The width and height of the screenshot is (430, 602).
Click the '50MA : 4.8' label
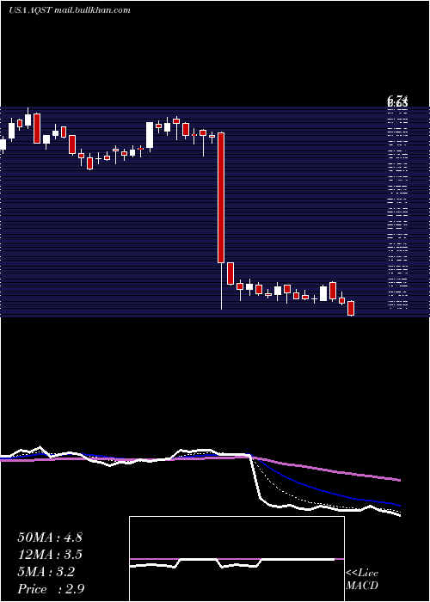coord(50,537)
